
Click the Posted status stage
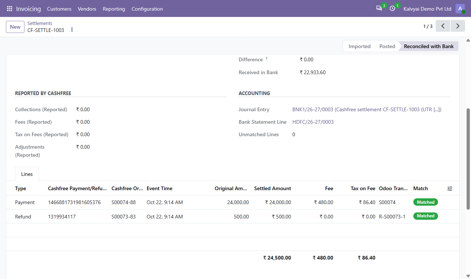pos(387,46)
